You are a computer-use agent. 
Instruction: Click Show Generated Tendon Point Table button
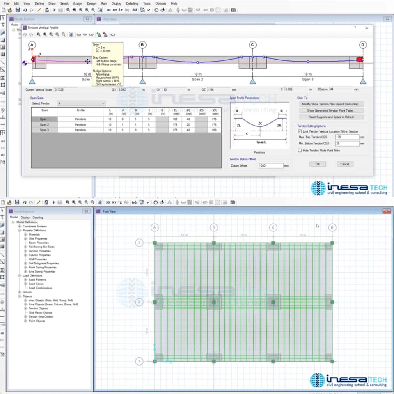point(331,110)
